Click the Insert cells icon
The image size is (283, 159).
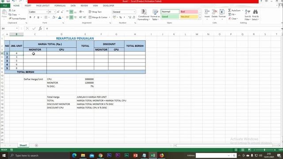[207, 12]
